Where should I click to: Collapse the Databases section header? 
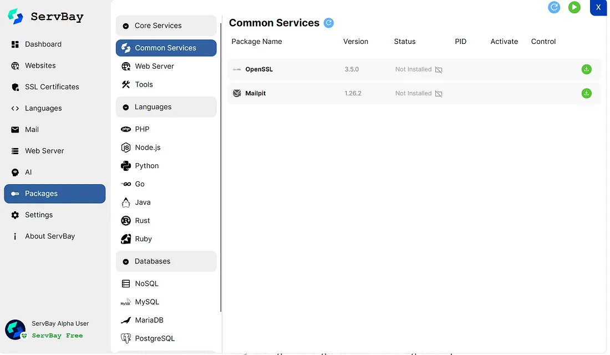pos(166,262)
